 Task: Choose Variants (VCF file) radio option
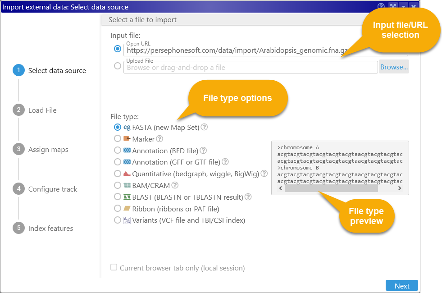(118, 220)
